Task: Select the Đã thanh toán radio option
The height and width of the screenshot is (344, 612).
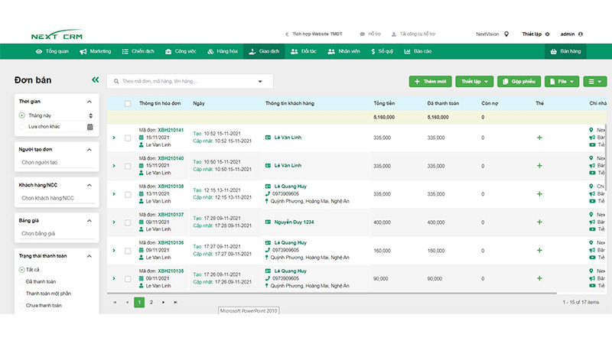Action: tap(21, 281)
